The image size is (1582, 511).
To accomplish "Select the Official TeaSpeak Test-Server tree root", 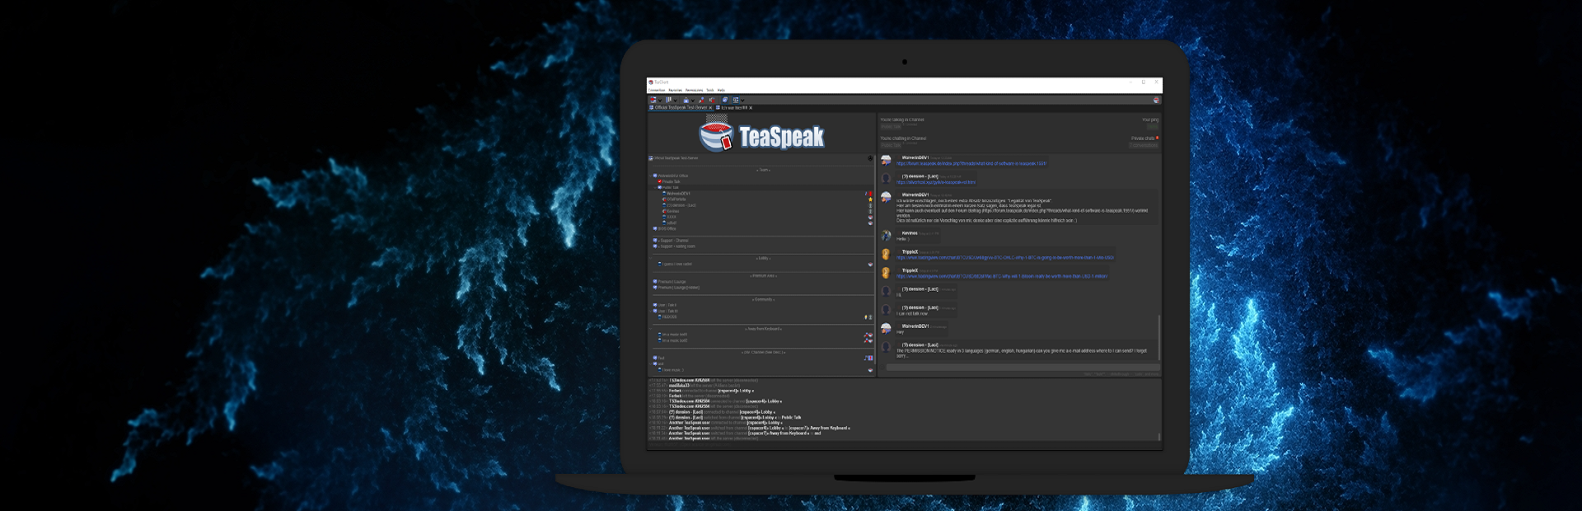I will click(x=676, y=158).
